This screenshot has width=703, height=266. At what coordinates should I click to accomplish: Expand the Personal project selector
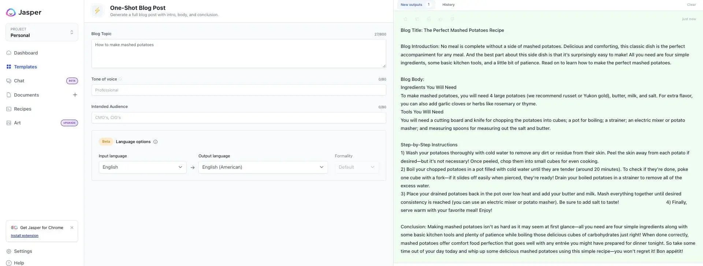(x=42, y=32)
